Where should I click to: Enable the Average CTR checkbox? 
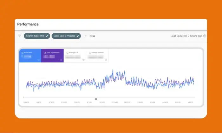click(67, 52)
